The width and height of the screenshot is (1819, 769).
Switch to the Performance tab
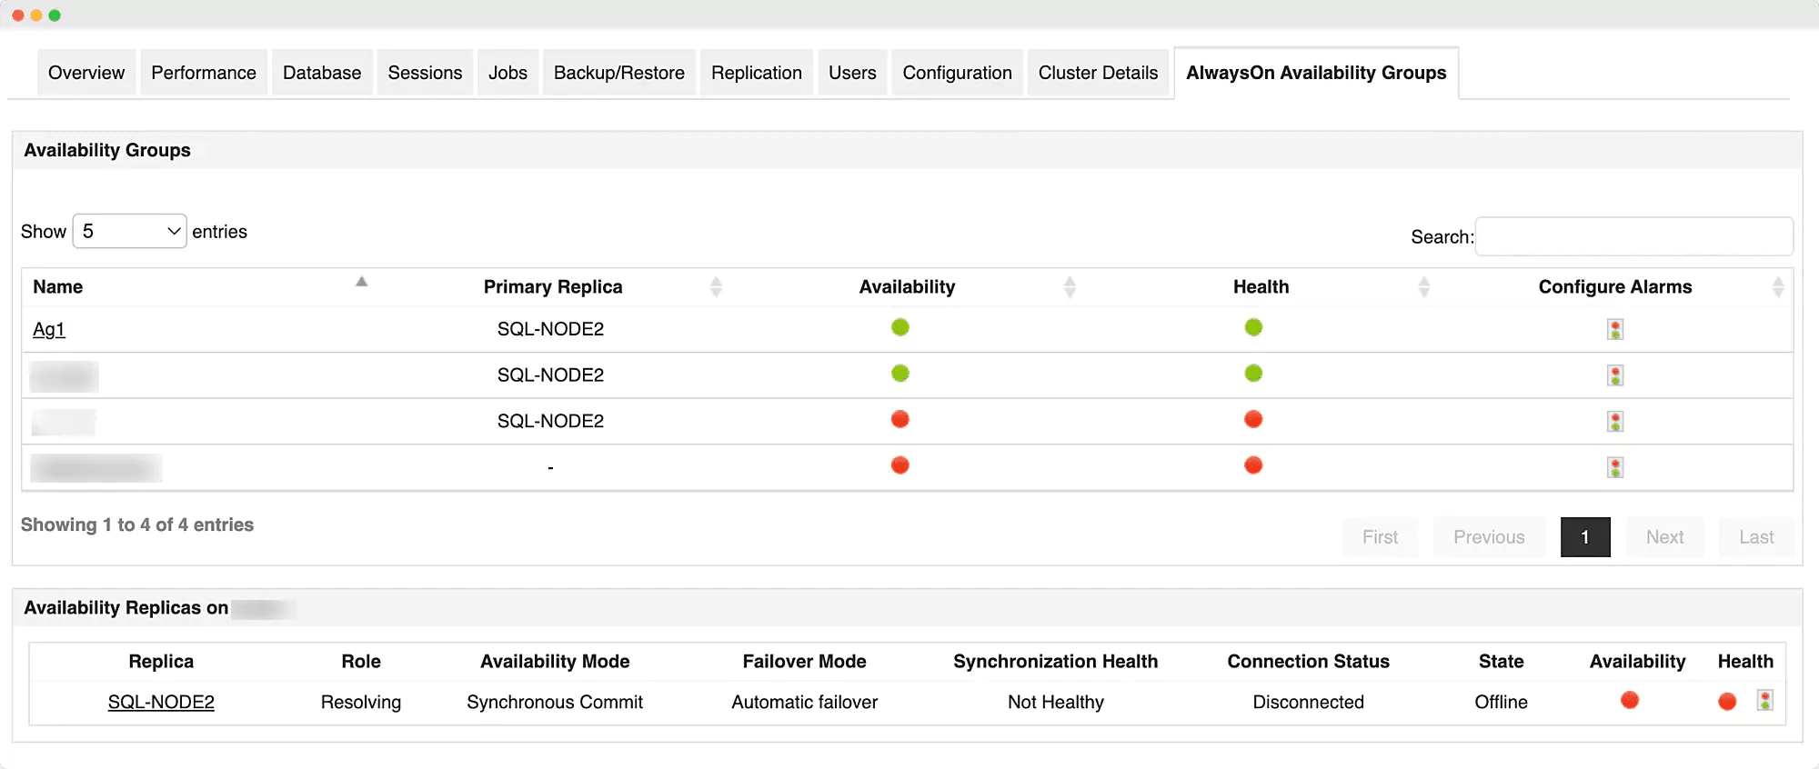tap(204, 73)
